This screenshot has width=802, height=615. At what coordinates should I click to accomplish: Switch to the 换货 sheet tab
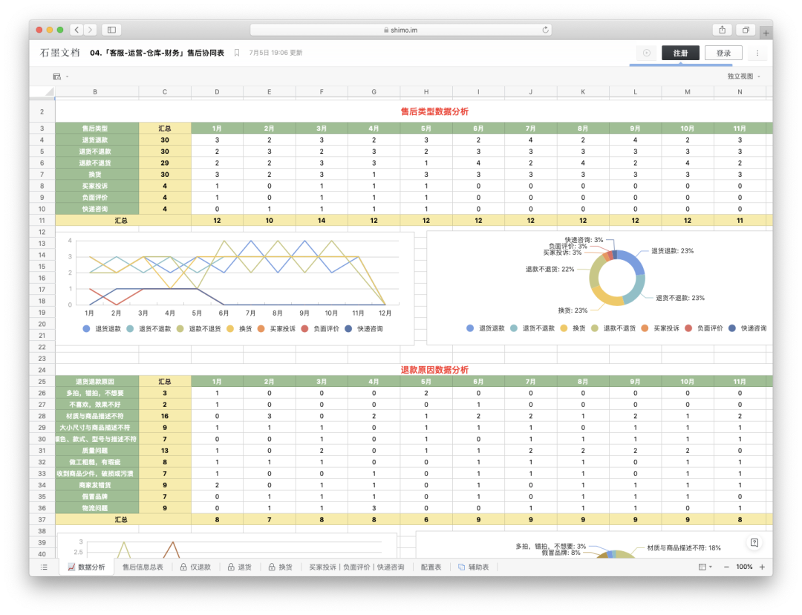(280, 567)
